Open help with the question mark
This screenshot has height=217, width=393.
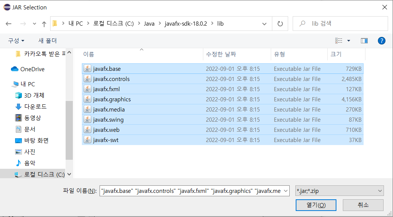pos(381,41)
